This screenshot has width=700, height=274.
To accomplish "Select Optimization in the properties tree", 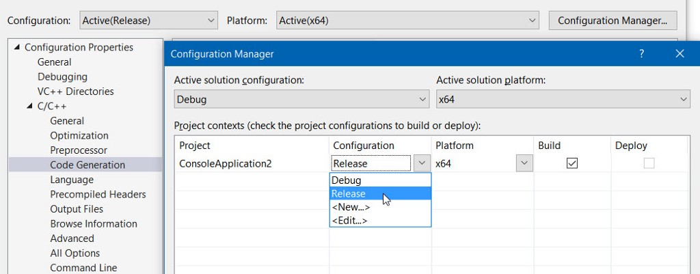I will pos(79,135).
